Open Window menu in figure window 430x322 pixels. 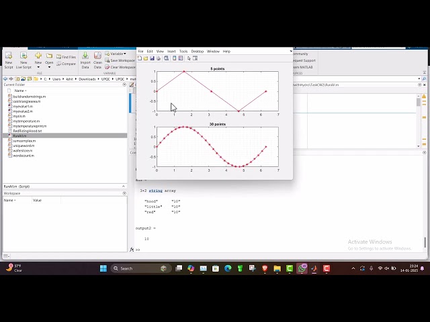pos(213,51)
